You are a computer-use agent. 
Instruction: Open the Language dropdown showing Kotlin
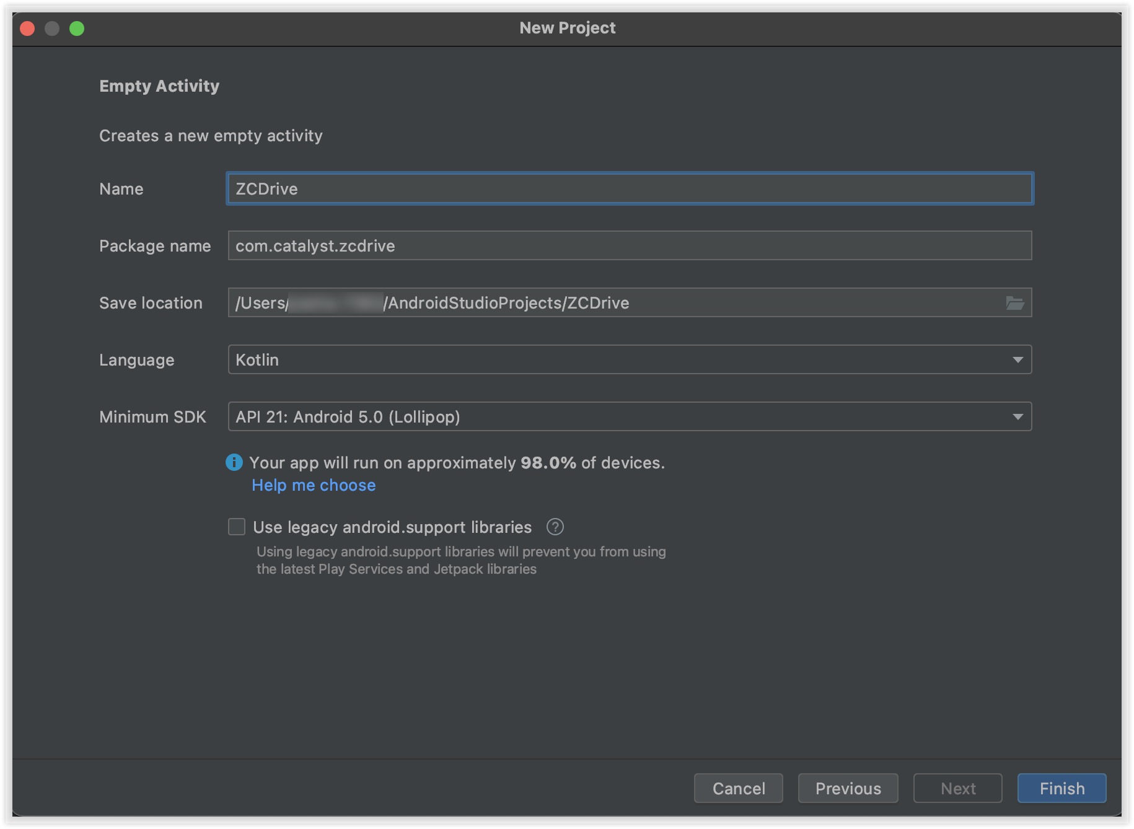pos(620,360)
